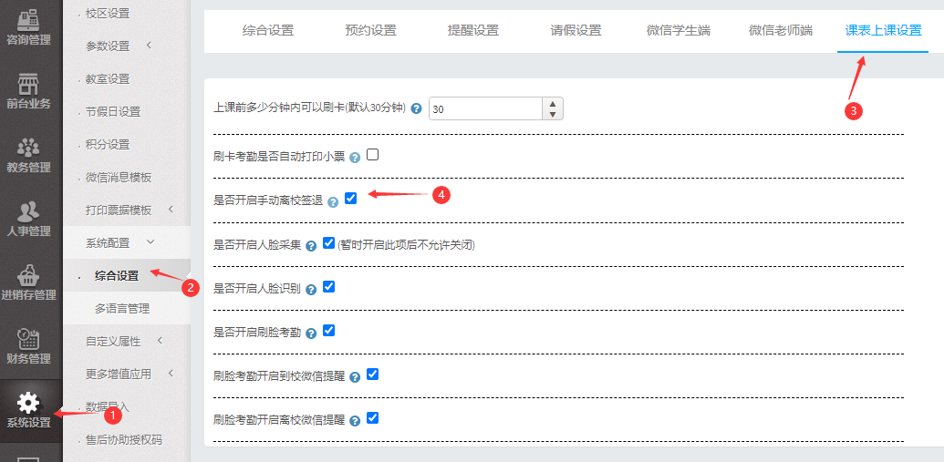Open 节假日设置 menu item
Image resolution: width=944 pixels, height=462 pixels.
point(113,112)
